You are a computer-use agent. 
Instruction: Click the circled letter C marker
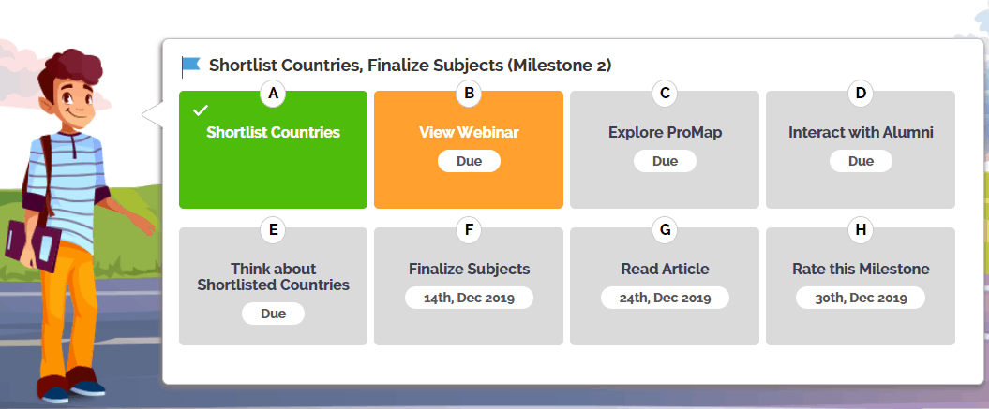[665, 94]
